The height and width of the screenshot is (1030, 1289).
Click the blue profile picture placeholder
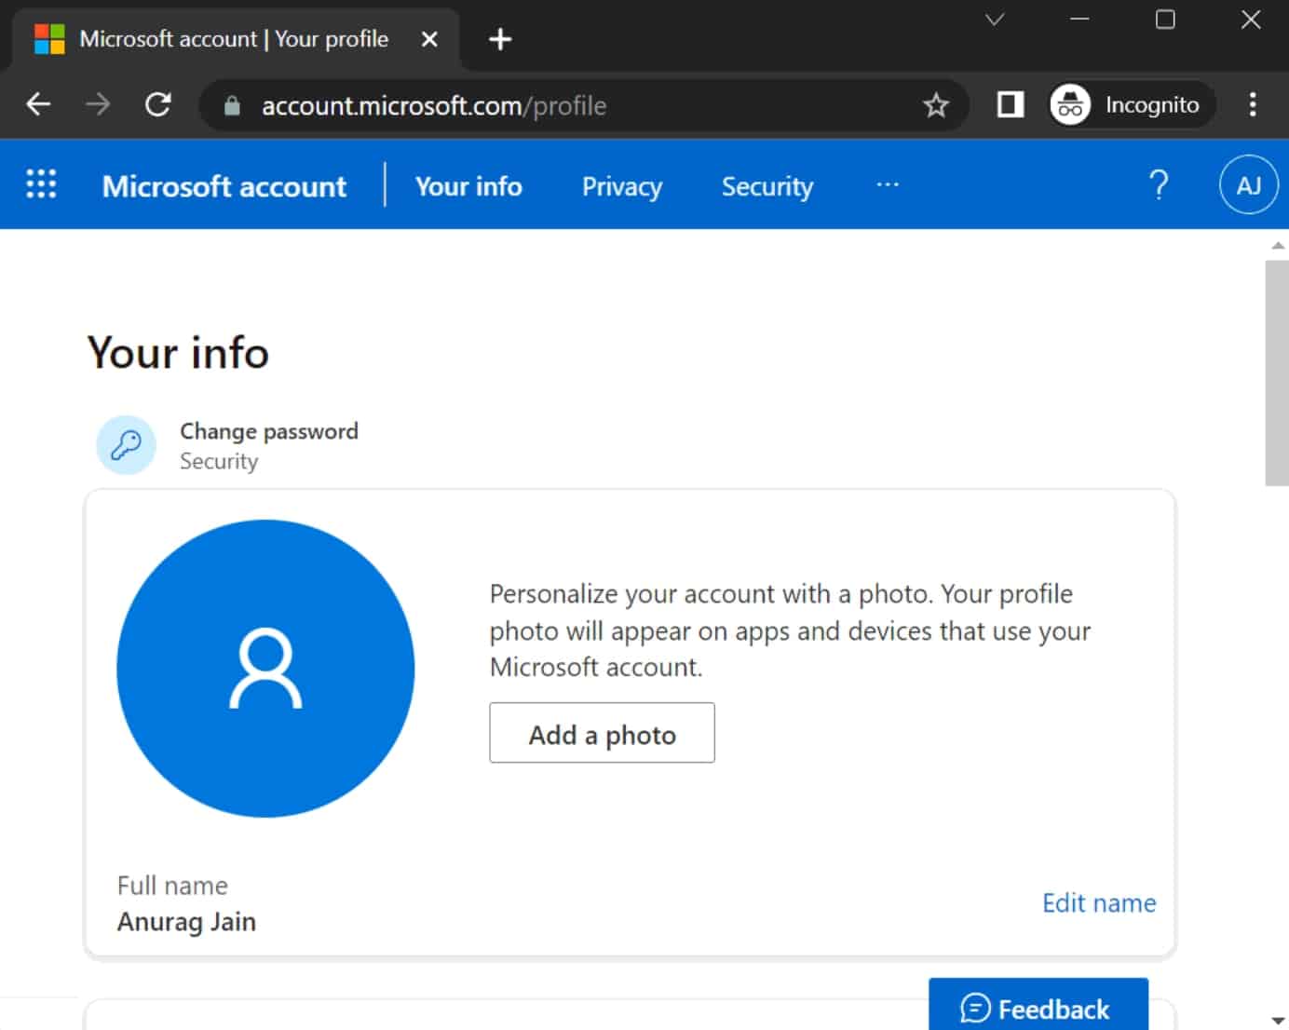click(x=265, y=669)
